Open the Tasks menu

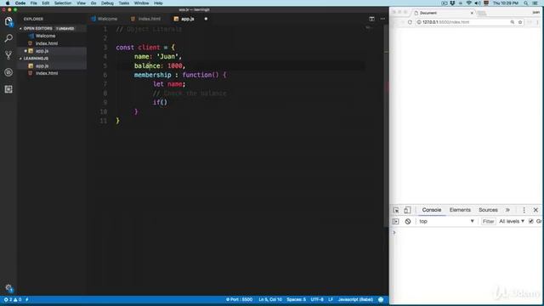pos(124,3)
